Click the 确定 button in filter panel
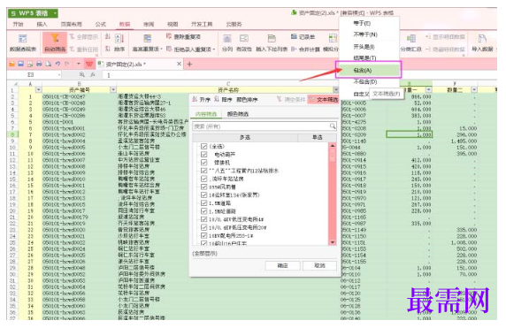Viewport: 506px width, 328px height. [282, 265]
